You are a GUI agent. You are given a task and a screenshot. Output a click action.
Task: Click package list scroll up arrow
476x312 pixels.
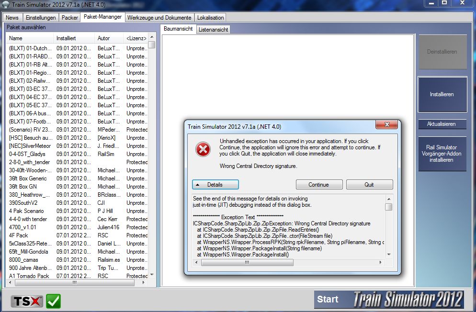point(152,37)
